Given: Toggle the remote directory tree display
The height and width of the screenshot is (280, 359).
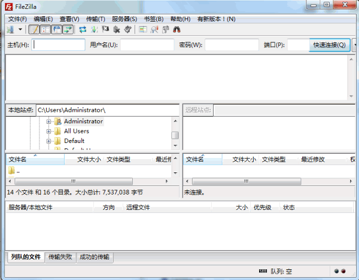Looking at the screenshot, I should [x=57, y=29].
